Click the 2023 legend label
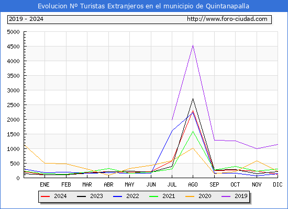This screenshot has width=288, height=209. pyautogui.click(x=96, y=196)
